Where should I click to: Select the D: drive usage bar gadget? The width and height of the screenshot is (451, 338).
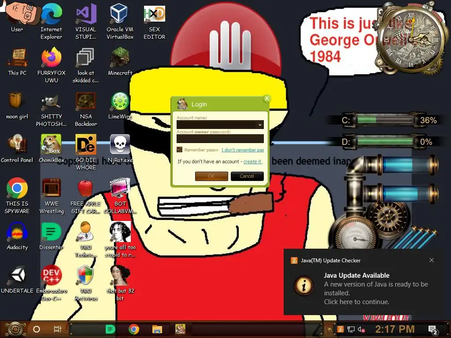(x=385, y=142)
